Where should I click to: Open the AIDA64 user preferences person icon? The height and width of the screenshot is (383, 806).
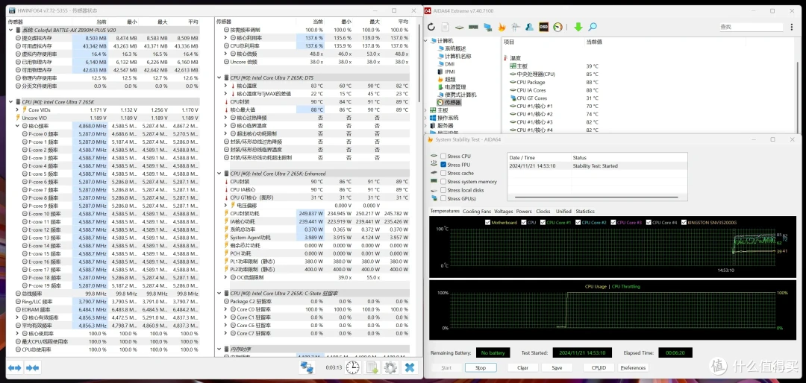(529, 27)
